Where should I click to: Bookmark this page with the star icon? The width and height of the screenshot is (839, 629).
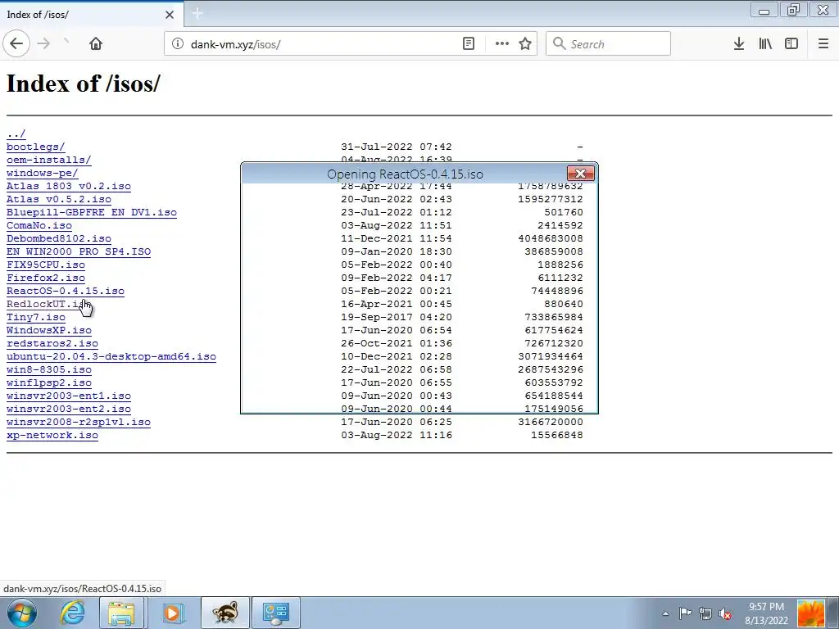(x=525, y=44)
